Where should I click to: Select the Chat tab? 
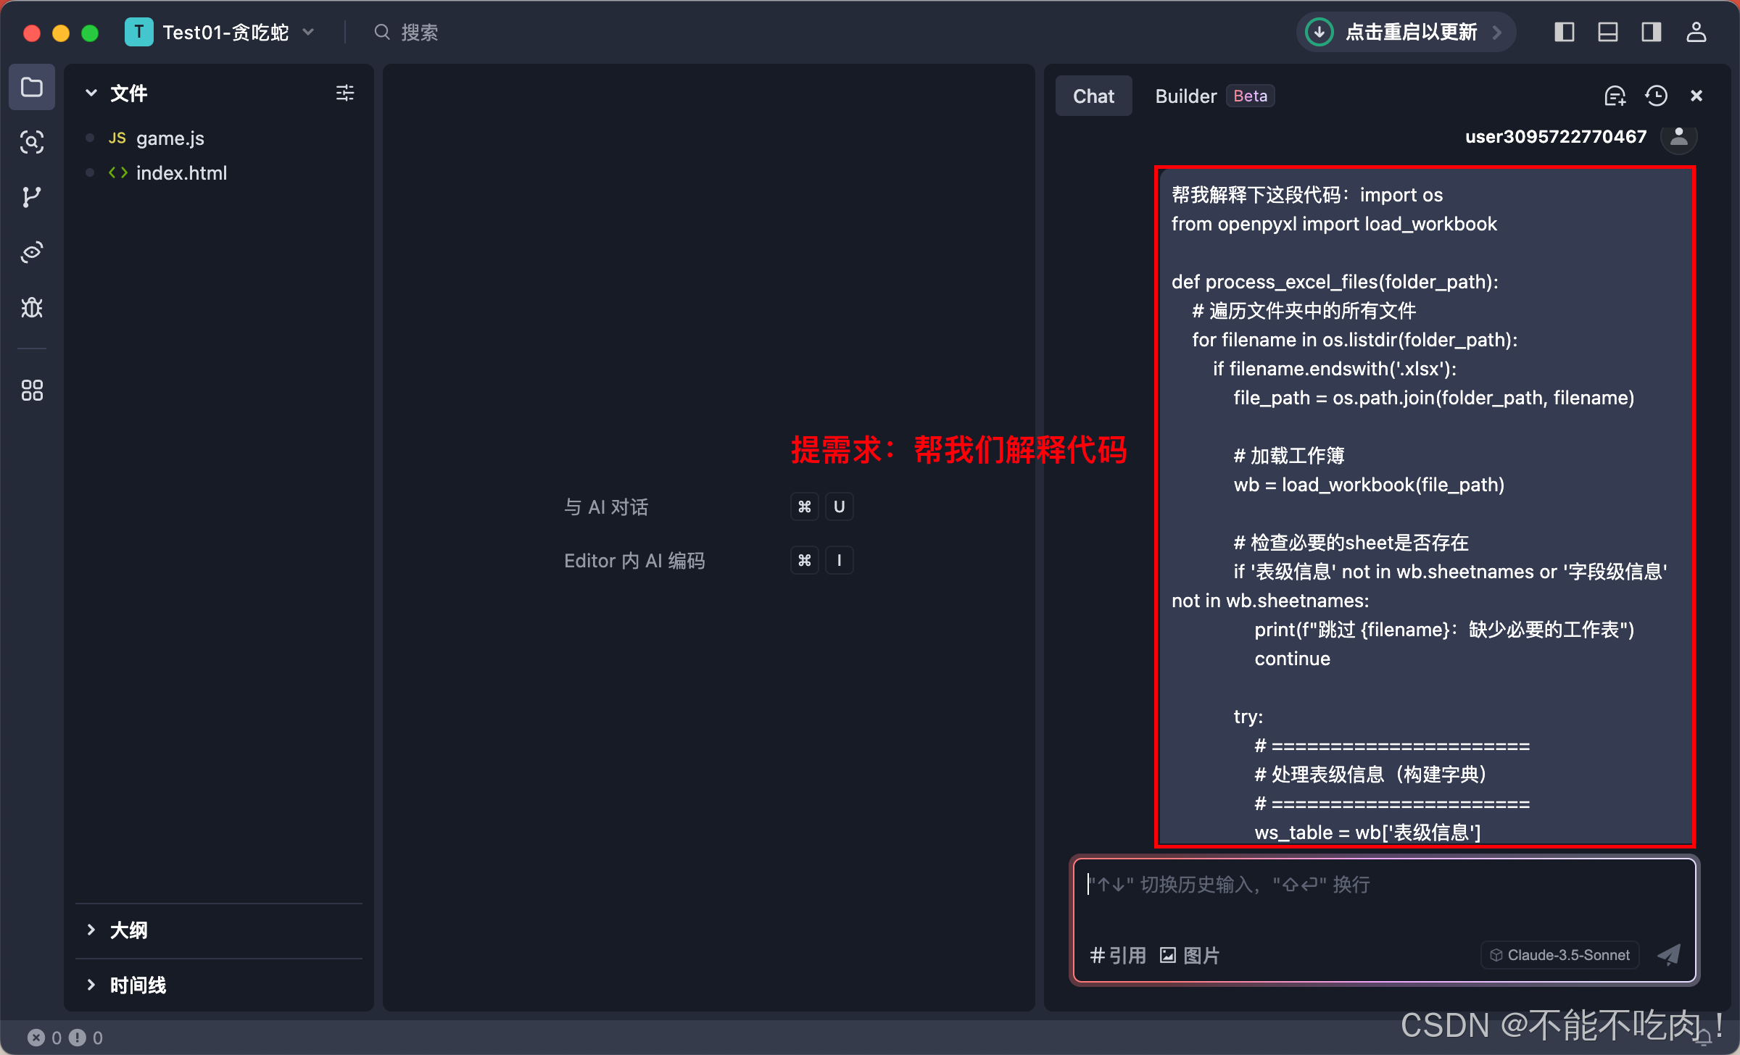1093,96
